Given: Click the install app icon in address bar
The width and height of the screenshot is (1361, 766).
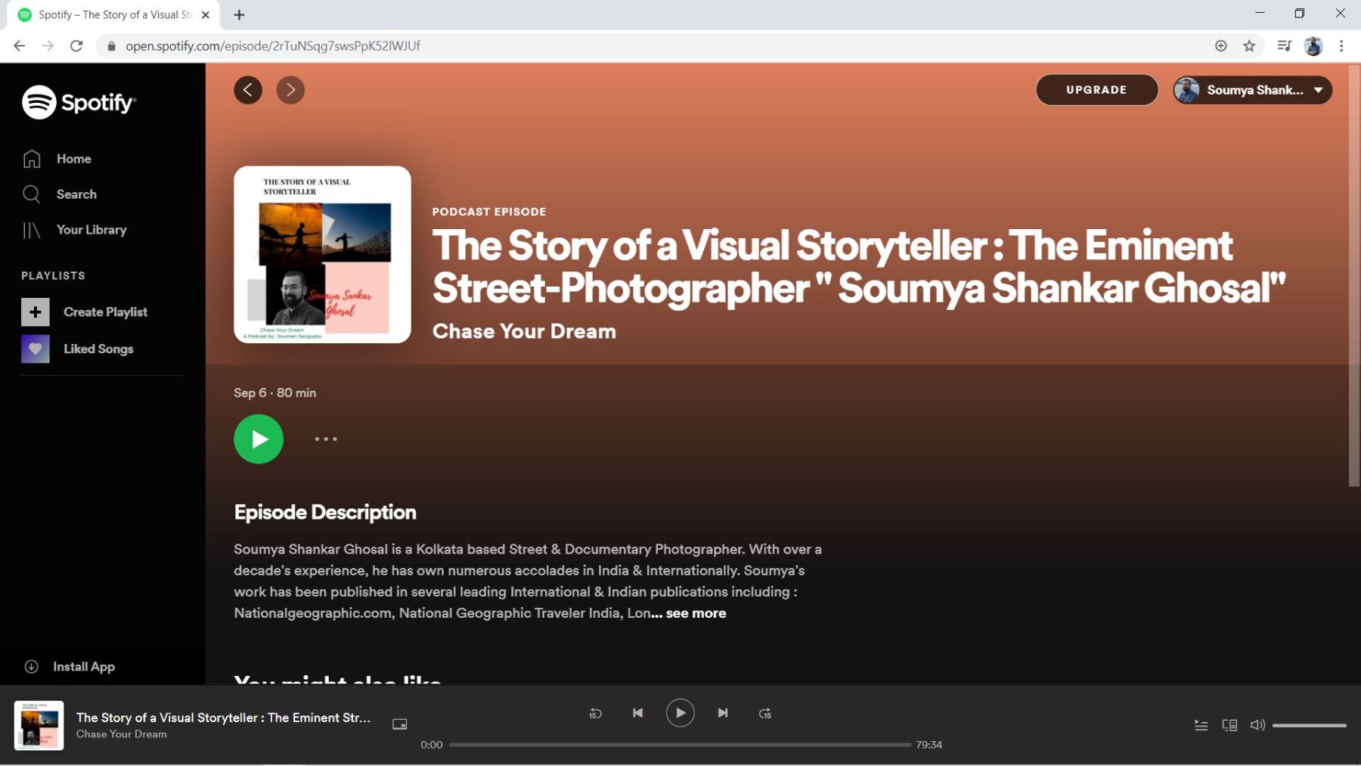Looking at the screenshot, I should point(1220,46).
